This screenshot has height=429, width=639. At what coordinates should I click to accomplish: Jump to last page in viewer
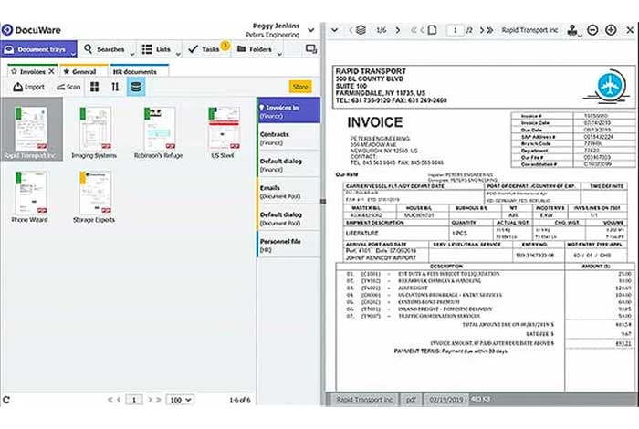coord(490,30)
